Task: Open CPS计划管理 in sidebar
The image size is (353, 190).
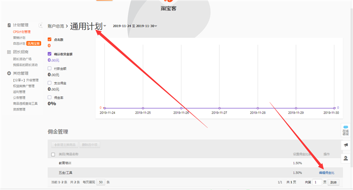Action: [x=22, y=32]
